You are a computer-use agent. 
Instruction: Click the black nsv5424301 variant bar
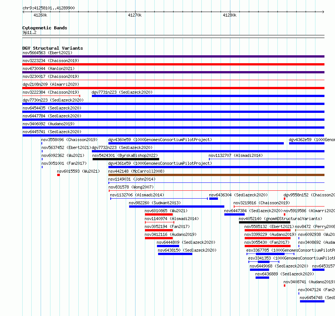[x=126, y=159]
